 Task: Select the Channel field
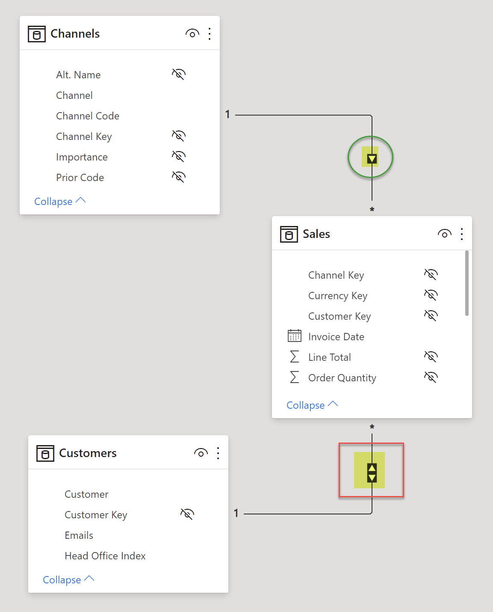coord(74,95)
